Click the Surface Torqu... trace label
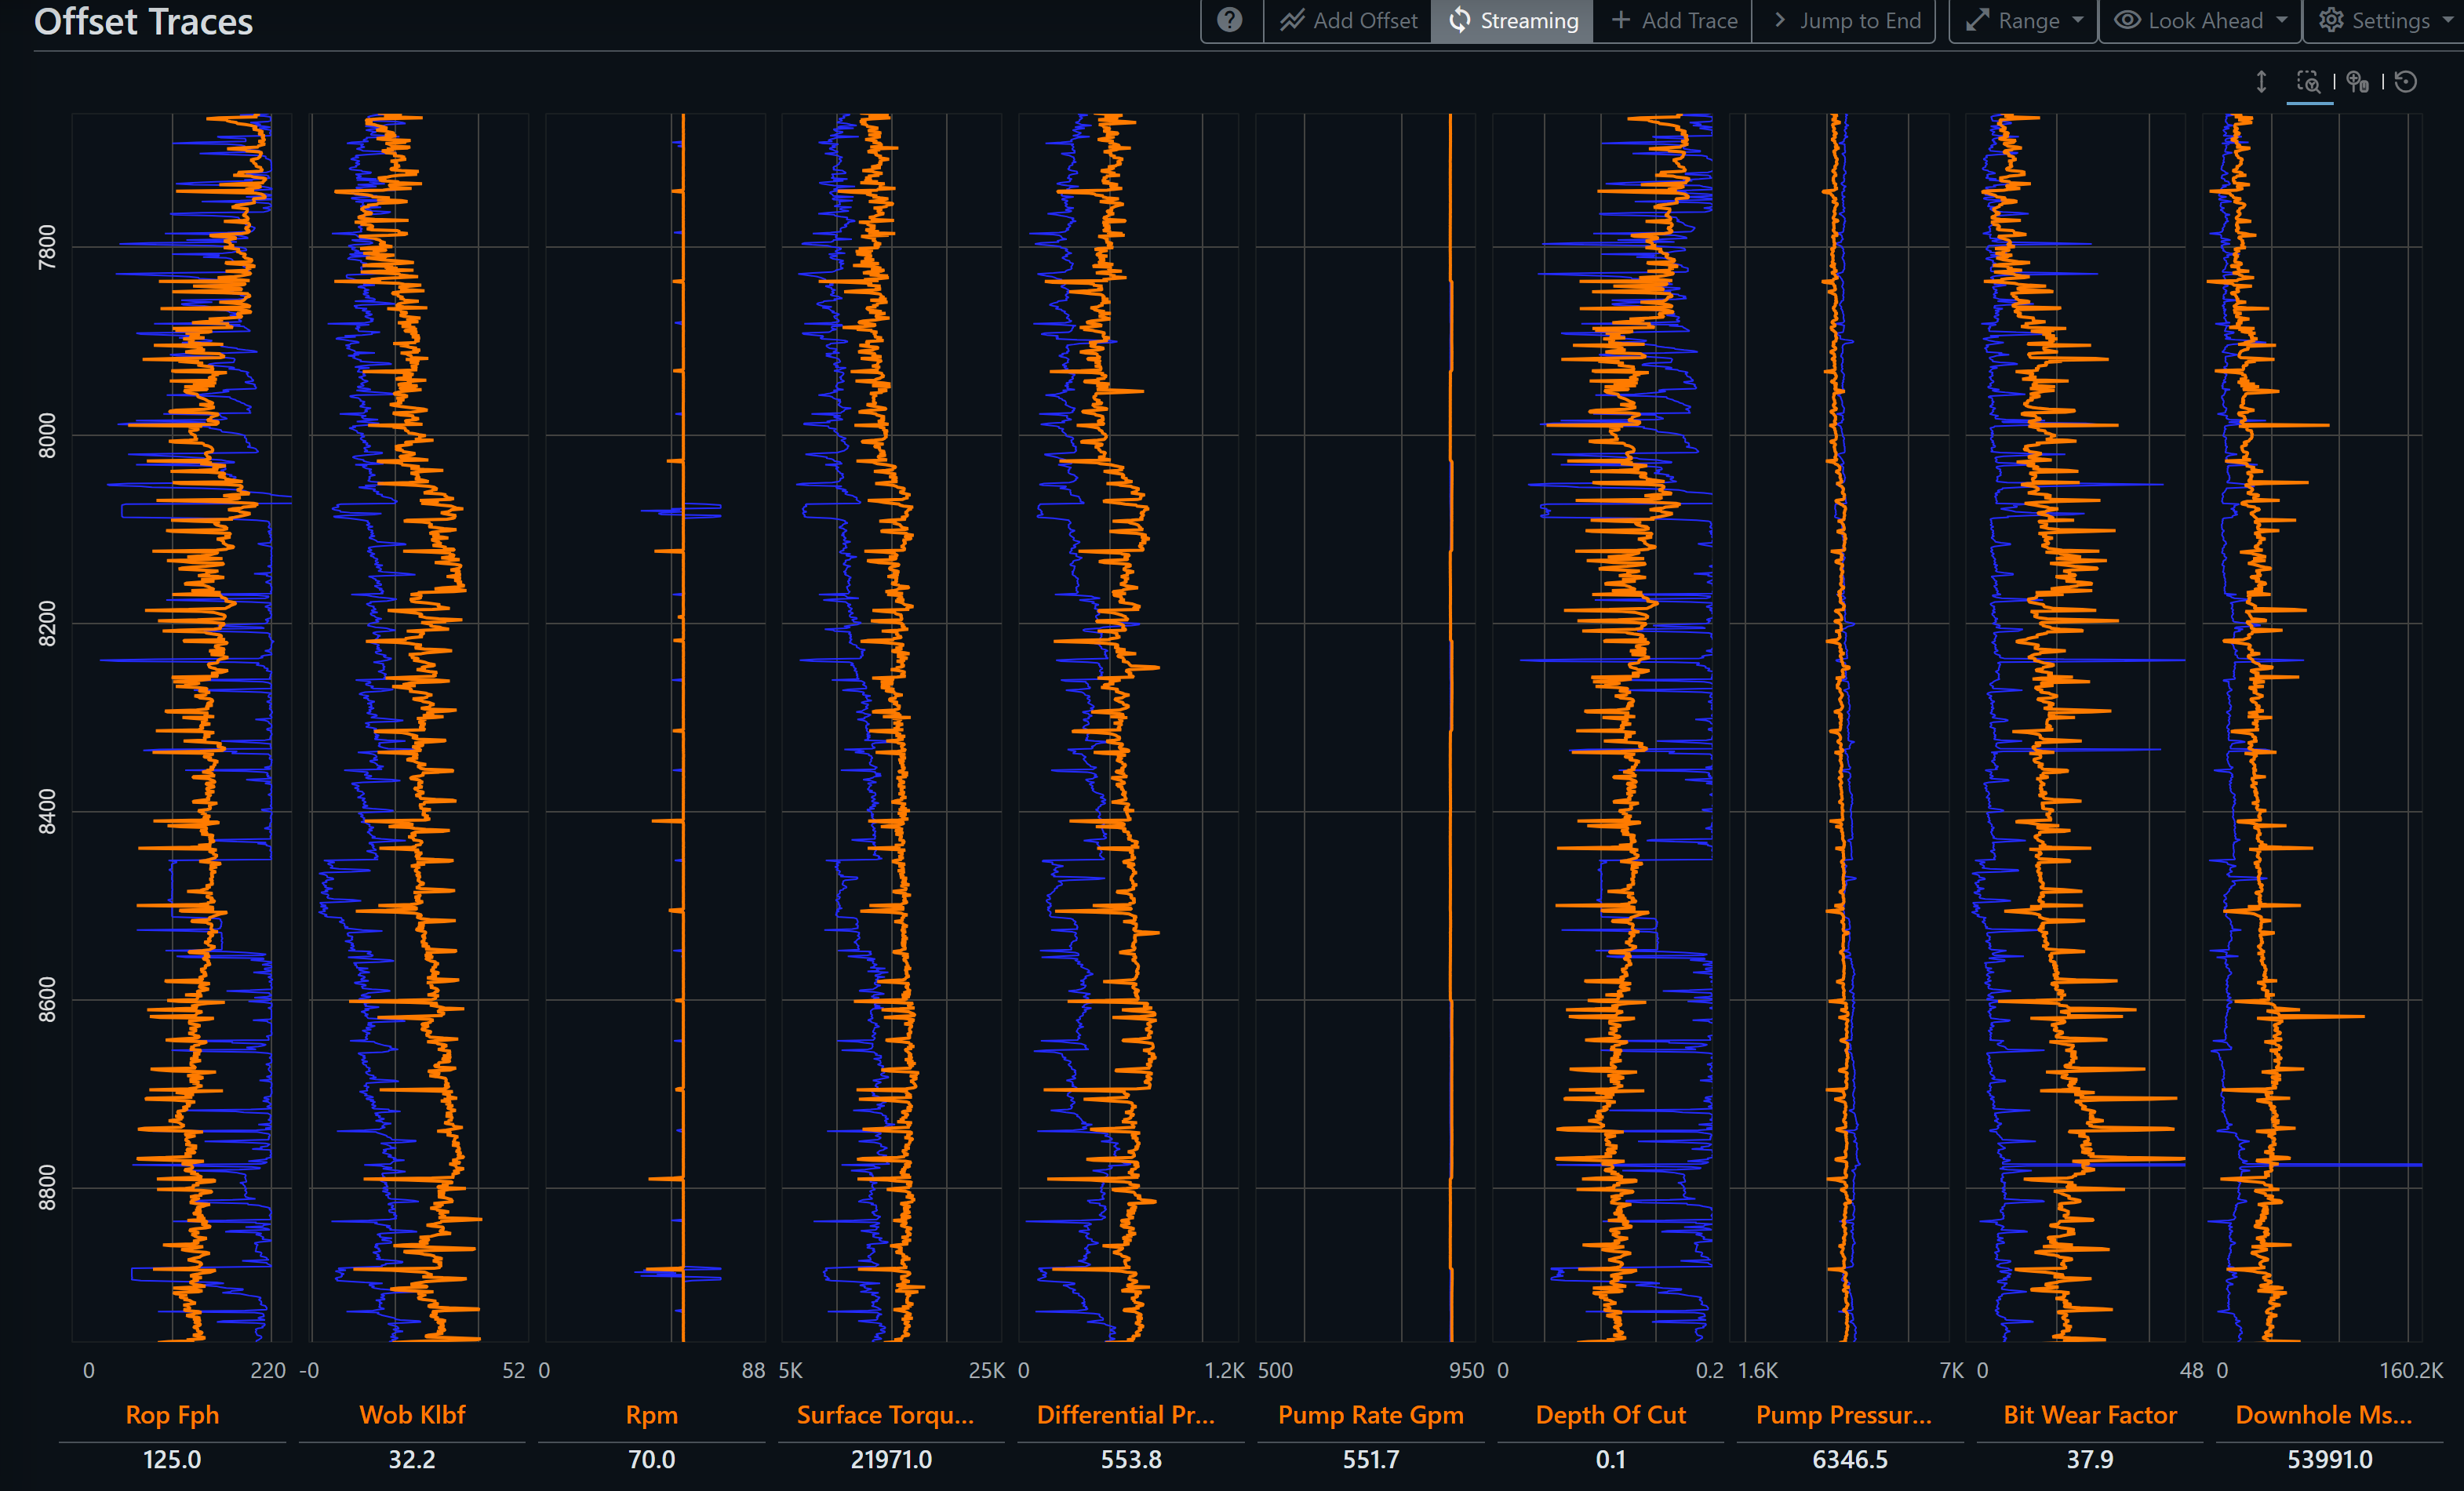Viewport: 2464px width, 1491px height. click(x=885, y=1415)
